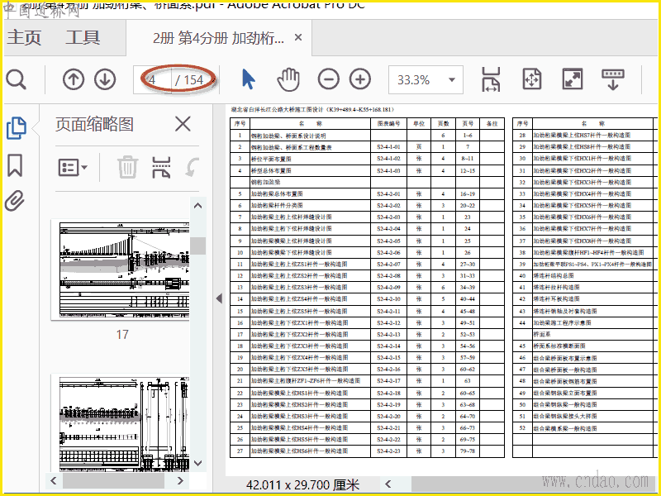Click table cell S2-4-2-23

[388, 451]
